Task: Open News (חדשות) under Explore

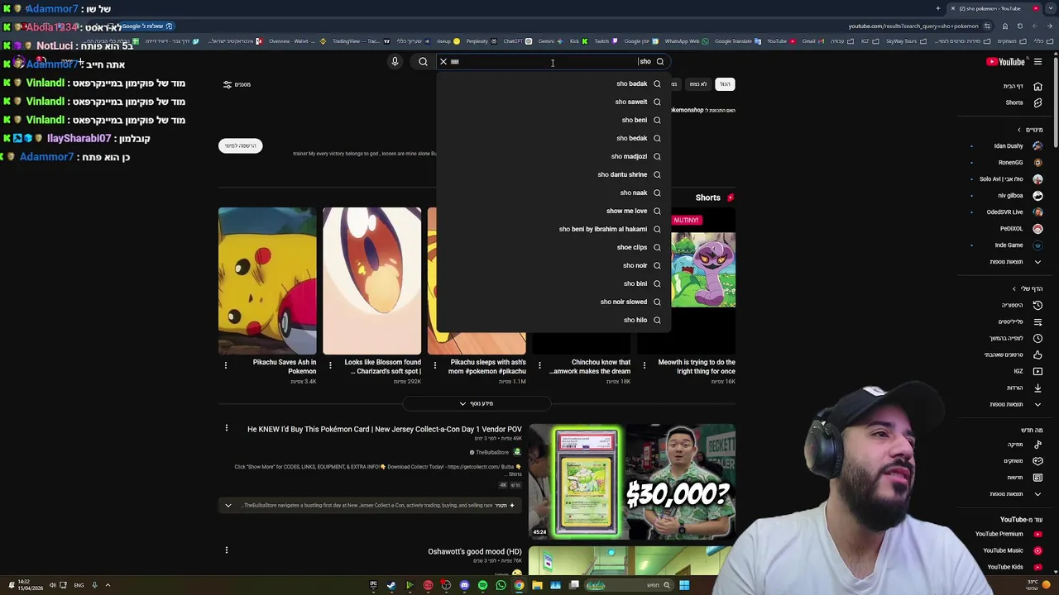Action: click(x=1023, y=478)
